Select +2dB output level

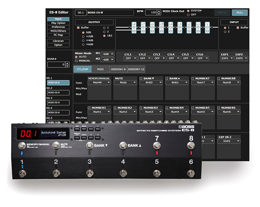tap(83, 36)
